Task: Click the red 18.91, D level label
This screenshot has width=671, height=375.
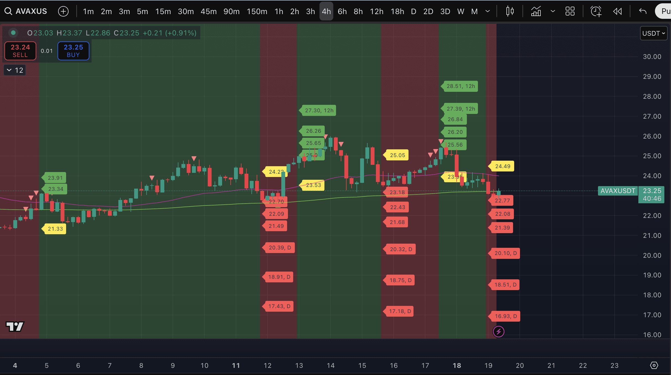Action: (x=278, y=277)
